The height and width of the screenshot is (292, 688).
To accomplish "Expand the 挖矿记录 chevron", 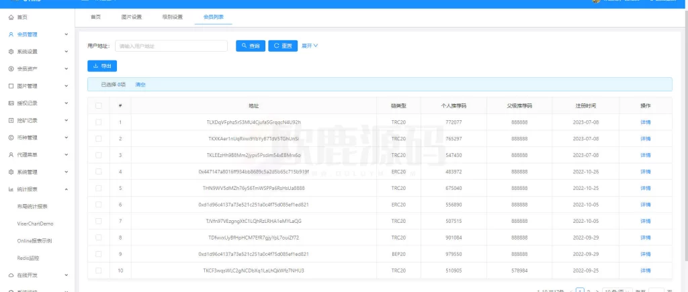I will coord(67,120).
